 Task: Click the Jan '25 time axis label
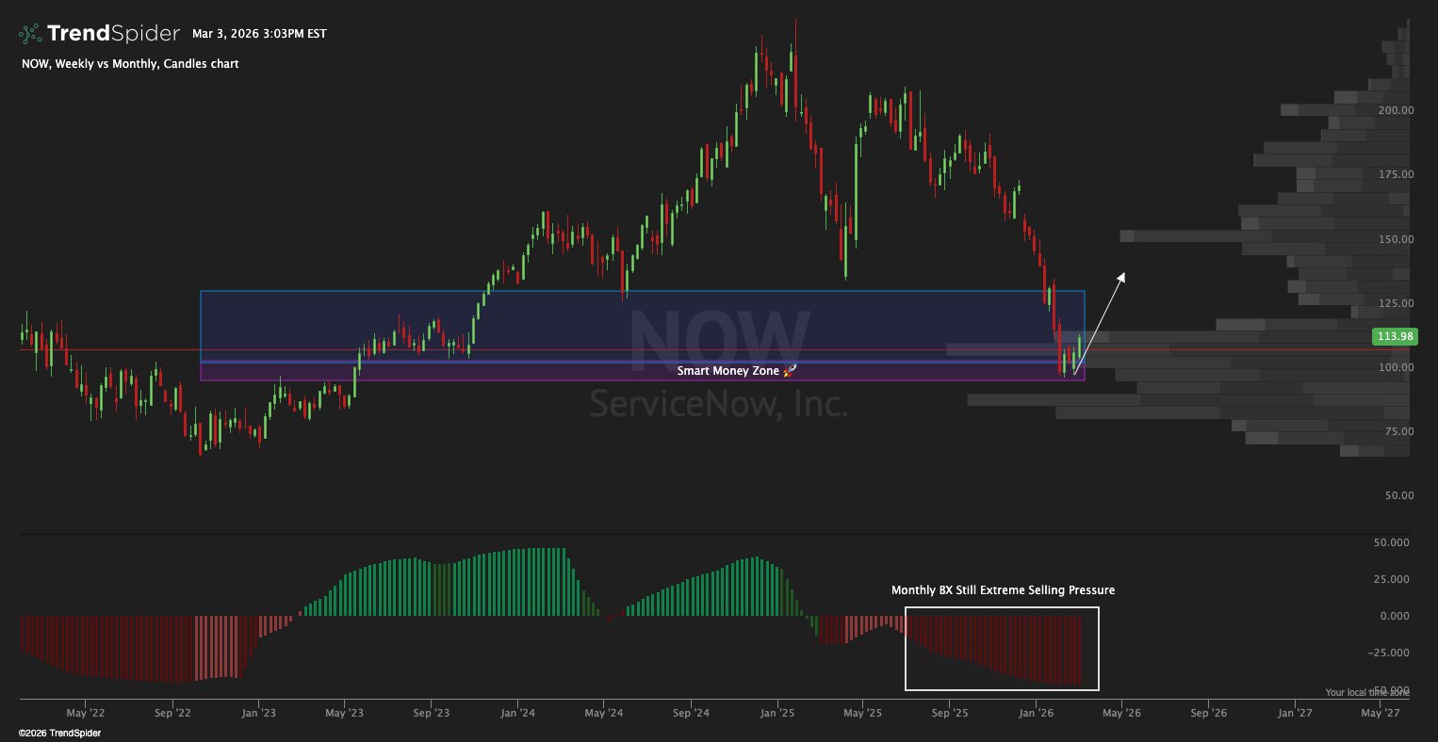[x=777, y=713]
